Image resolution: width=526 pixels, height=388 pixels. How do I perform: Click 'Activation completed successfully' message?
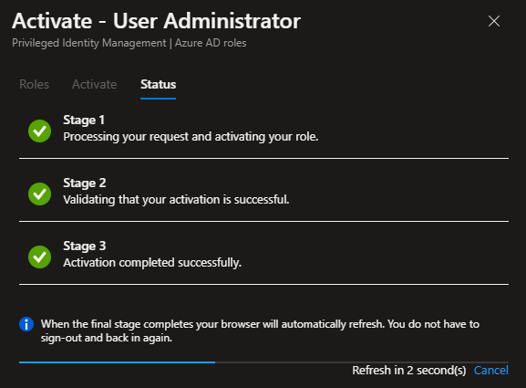click(x=152, y=263)
